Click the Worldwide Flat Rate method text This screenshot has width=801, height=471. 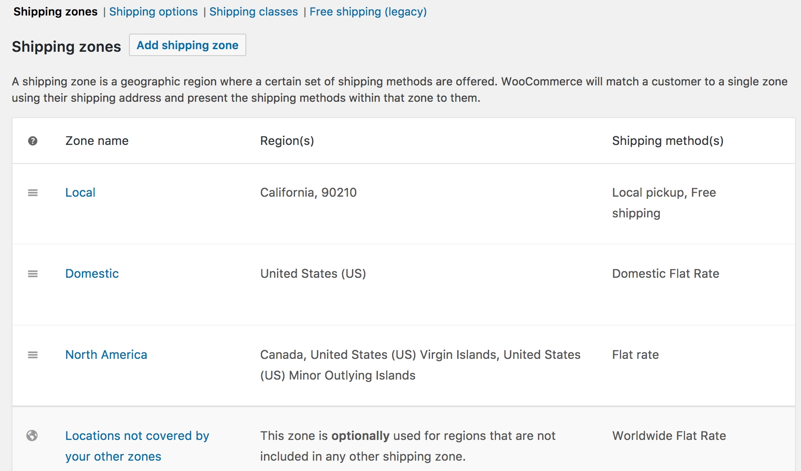coord(669,436)
